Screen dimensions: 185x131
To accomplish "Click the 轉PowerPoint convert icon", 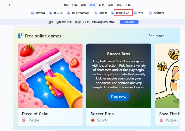I will click(x=69, y=13).
